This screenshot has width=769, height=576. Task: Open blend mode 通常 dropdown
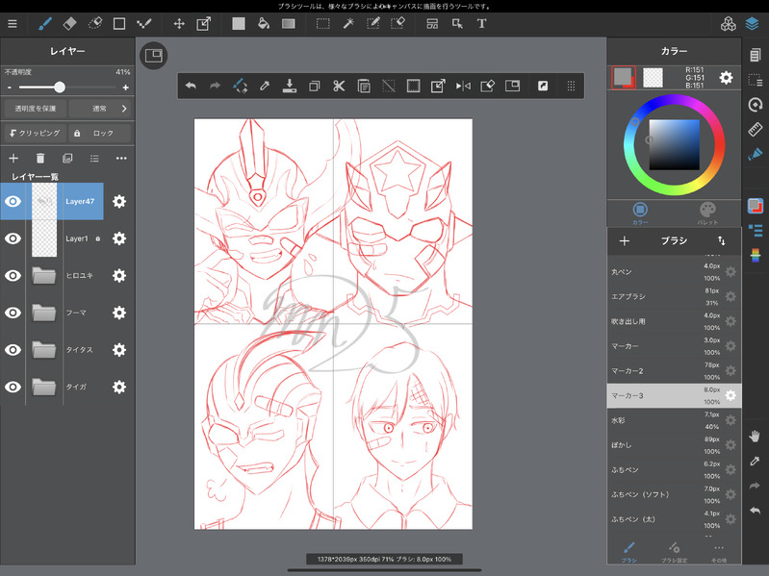click(x=100, y=109)
